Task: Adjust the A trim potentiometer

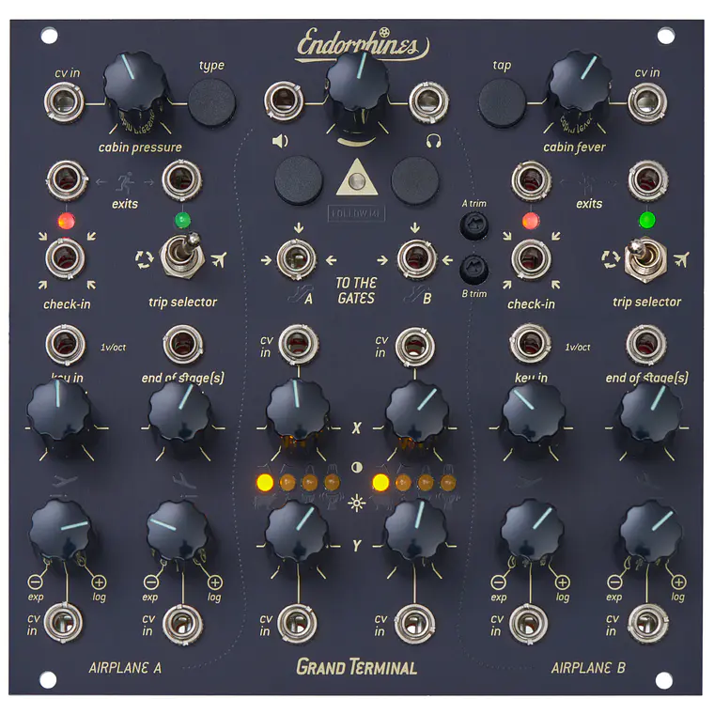Action: click(x=473, y=226)
